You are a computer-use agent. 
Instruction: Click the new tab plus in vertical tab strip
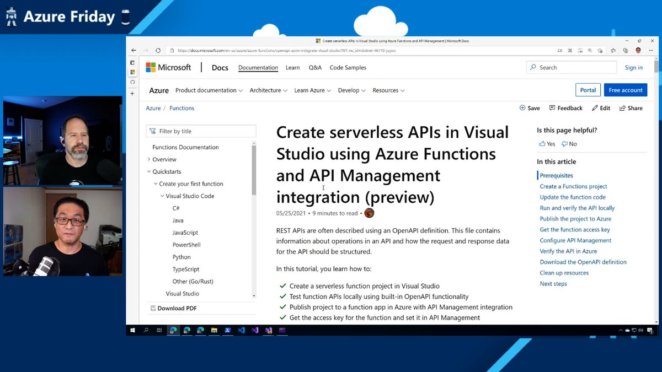pyautogui.click(x=132, y=94)
